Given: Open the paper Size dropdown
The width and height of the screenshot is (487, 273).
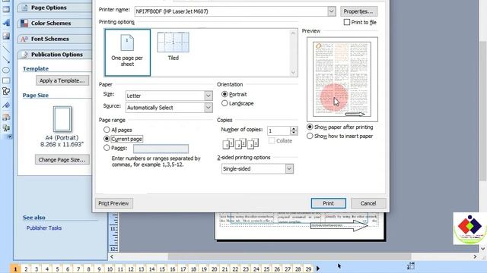Looking at the screenshot, I should [x=208, y=96].
